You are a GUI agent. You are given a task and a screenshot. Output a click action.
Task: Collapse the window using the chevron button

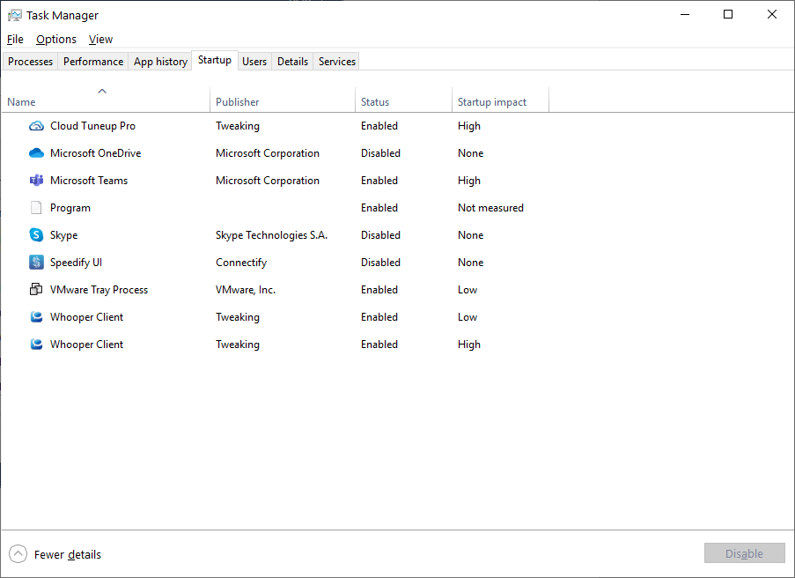click(18, 553)
